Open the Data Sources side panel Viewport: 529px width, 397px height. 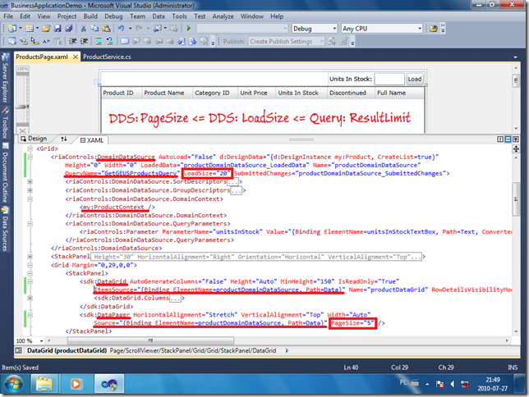(5, 229)
